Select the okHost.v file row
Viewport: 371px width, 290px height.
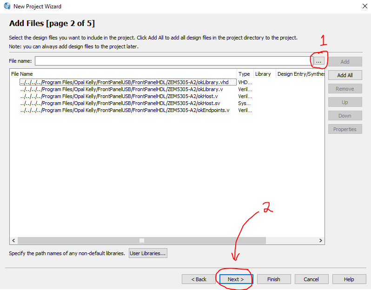[119, 96]
